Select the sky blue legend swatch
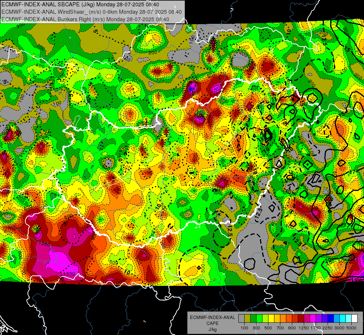The width and height of the screenshot is (364, 335). [x=336, y=318]
